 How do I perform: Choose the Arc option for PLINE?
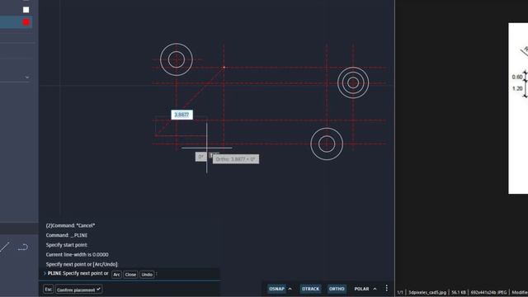(116, 275)
